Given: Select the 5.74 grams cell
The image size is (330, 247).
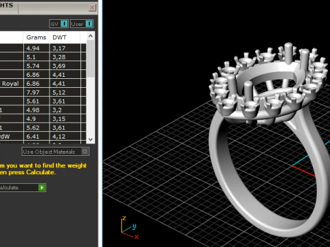Looking at the screenshot, I should pos(36,66).
